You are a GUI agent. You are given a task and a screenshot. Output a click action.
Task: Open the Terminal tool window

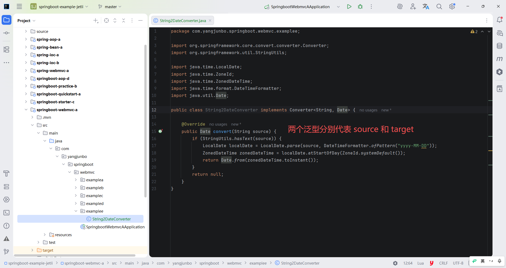[7, 213]
